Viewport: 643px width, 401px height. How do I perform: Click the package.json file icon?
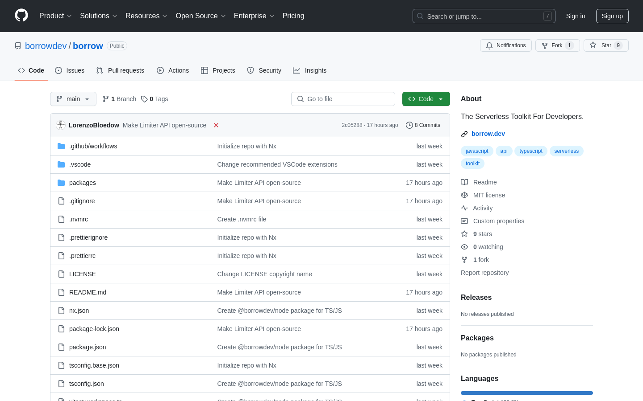pyautogui.click(x=61, y=347)
